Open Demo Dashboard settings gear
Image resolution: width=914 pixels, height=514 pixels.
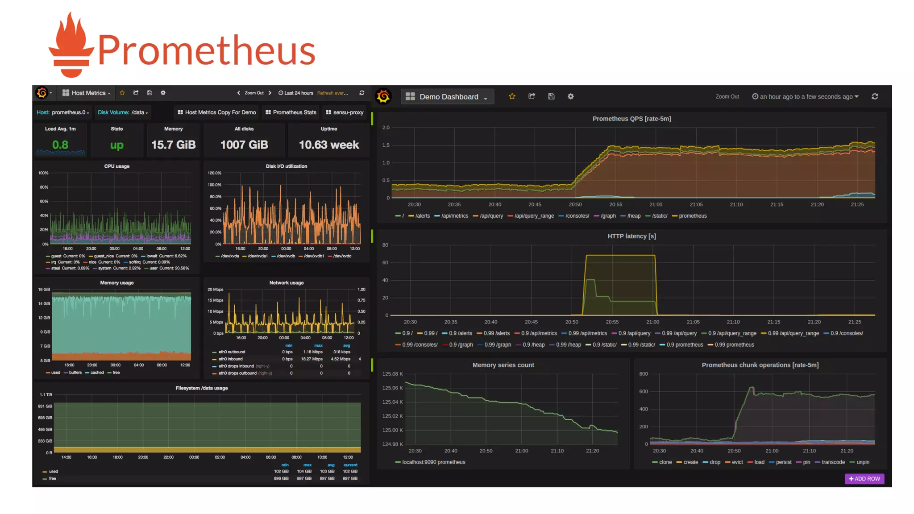[570, 96]
